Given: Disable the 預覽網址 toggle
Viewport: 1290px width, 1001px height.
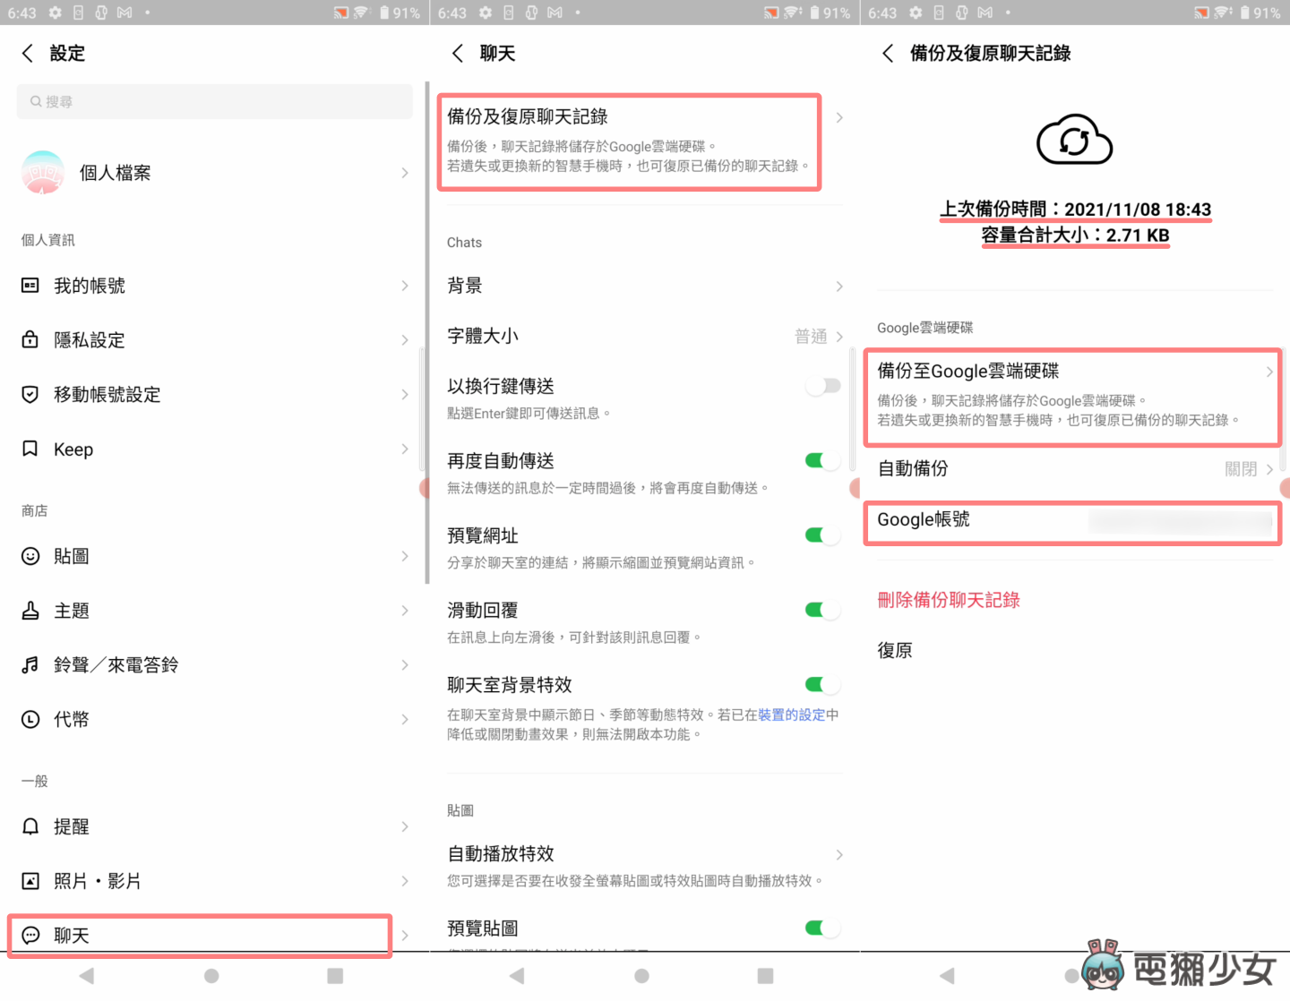Looking at the screenshot, I should pos(821,535).
